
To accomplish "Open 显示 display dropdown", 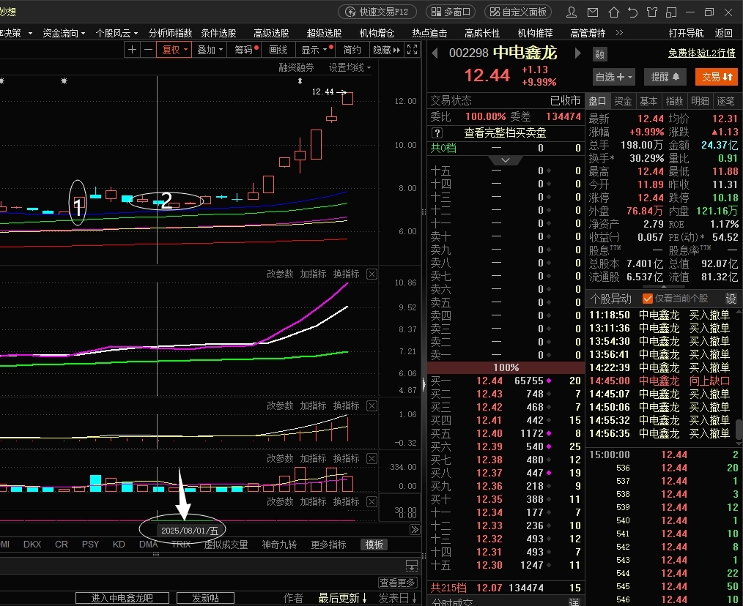I will (314, 50).
